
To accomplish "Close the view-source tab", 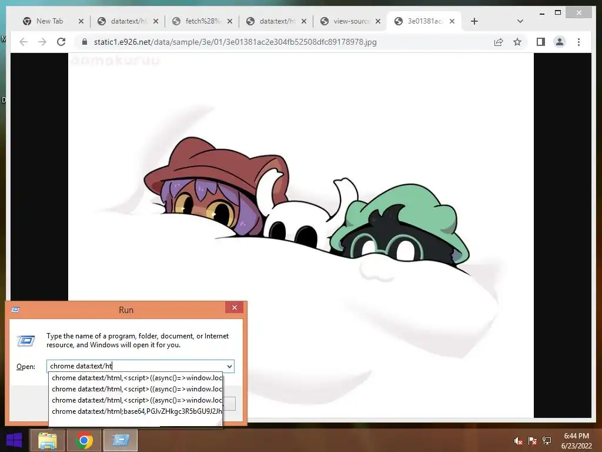I will tap(378, 21).
